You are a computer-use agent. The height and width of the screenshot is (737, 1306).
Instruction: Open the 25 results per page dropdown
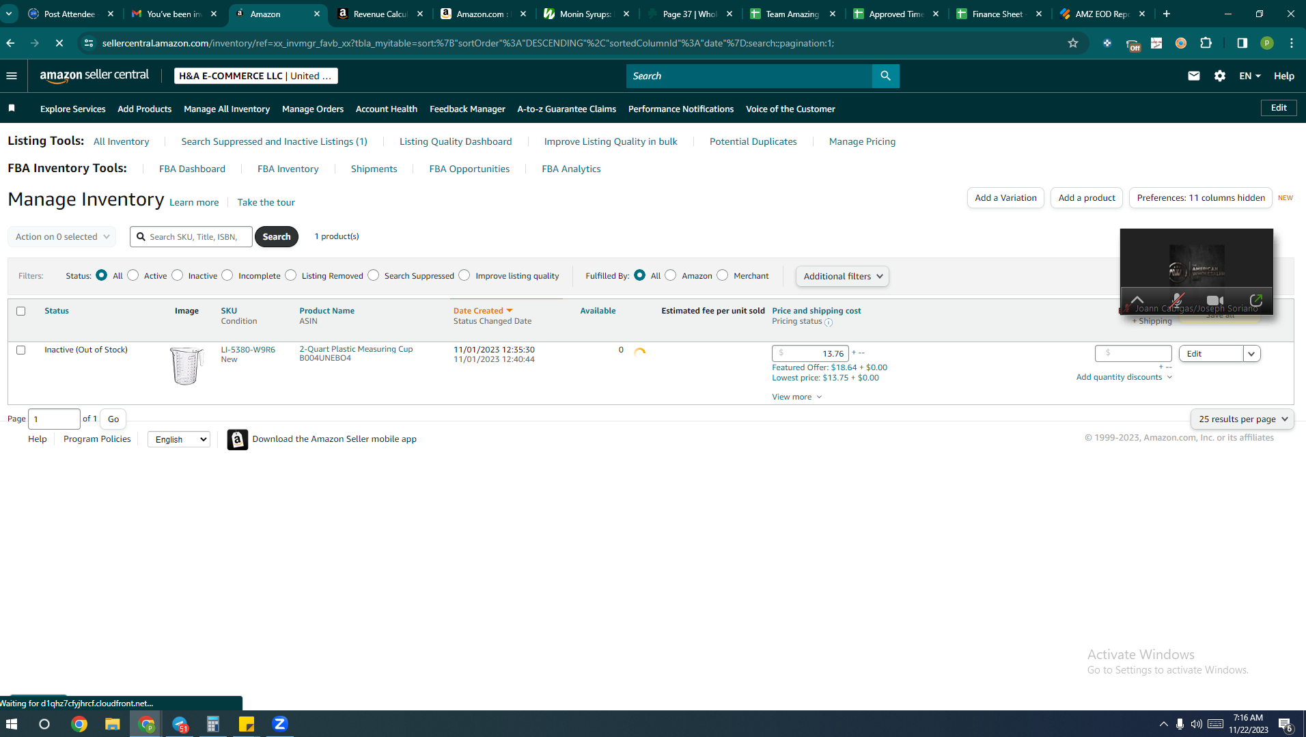pos(1242,419)
